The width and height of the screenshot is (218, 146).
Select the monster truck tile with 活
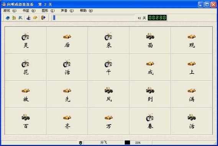tap(192, 121)
